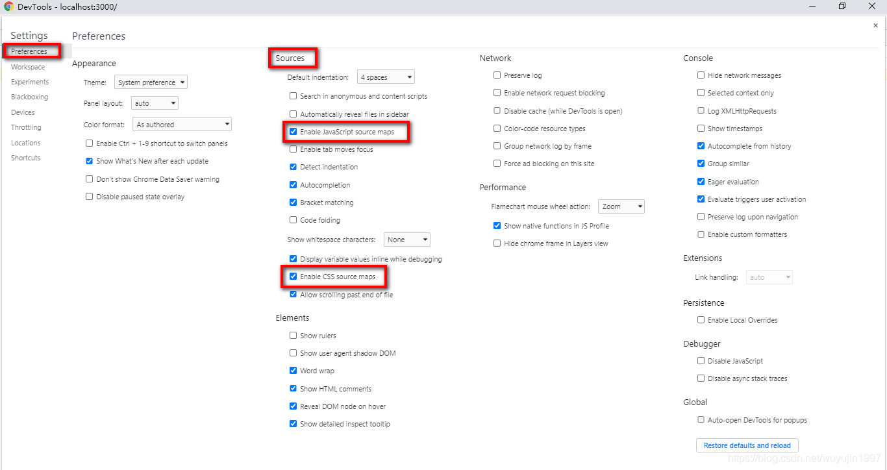
Task: Check Log XMLHttpRequests
Action: [x=701, y=111]
